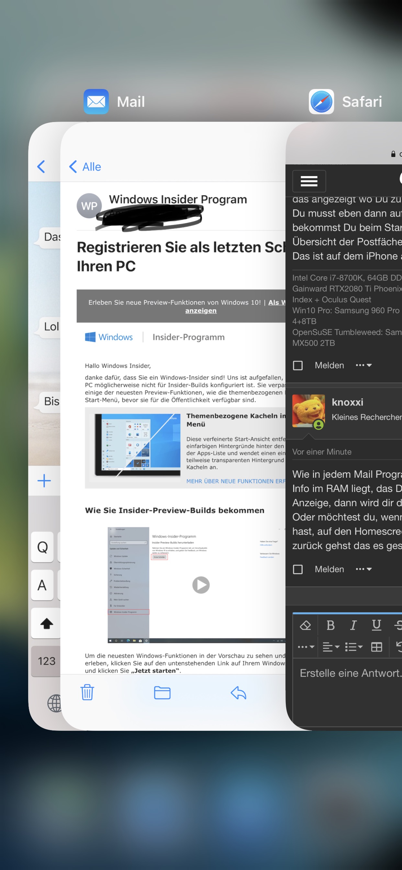Open the text alignment dropdown in editor
Screen dimensions: 402x870
331,647
